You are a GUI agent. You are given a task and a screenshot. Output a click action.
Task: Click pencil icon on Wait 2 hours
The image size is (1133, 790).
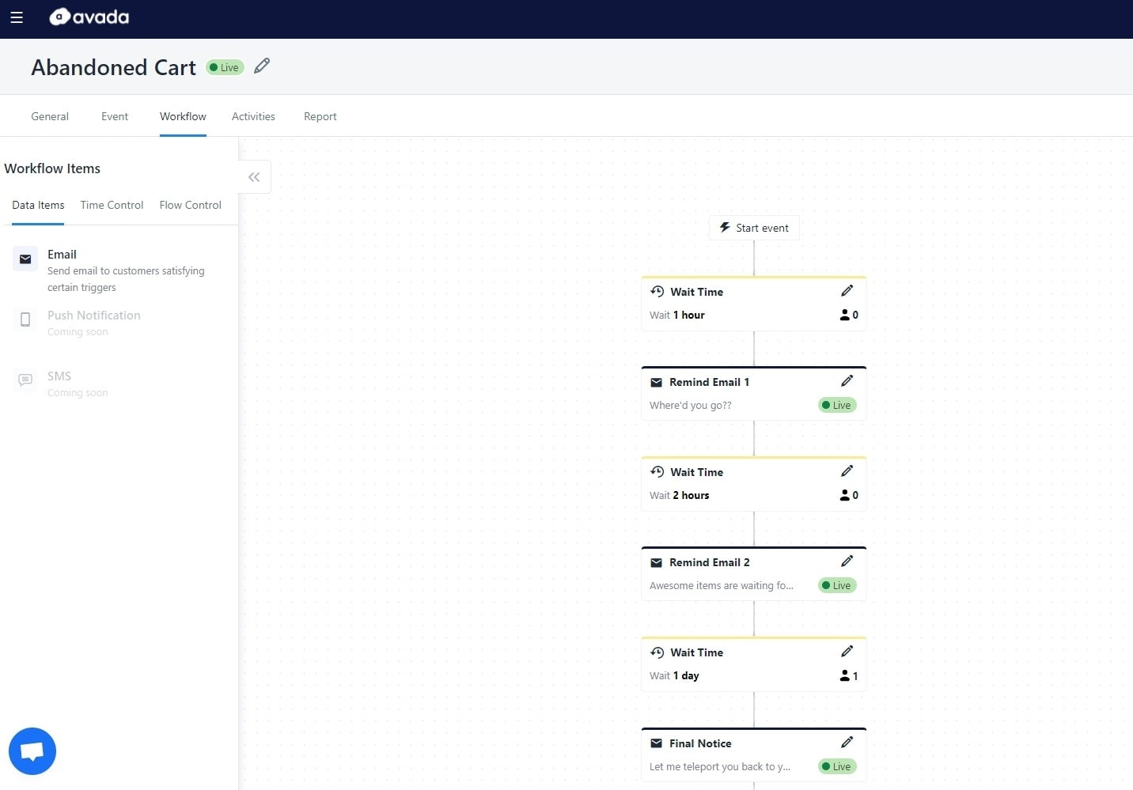[847, 471]
